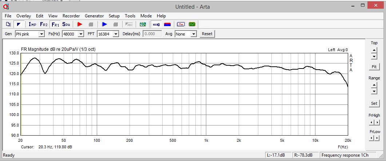
Task: Toggle the blue-red bars display icon
Action: [167, 24]
